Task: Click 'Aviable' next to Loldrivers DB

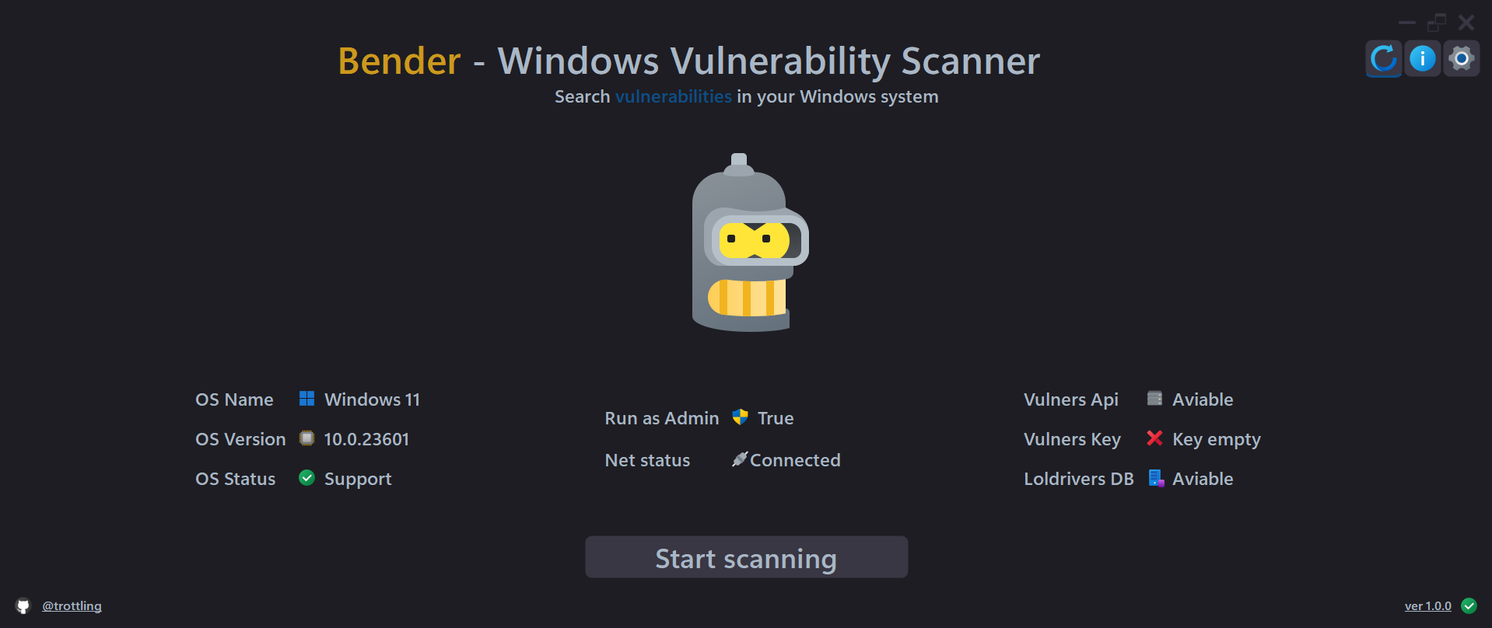Action: pos(1203,479)
